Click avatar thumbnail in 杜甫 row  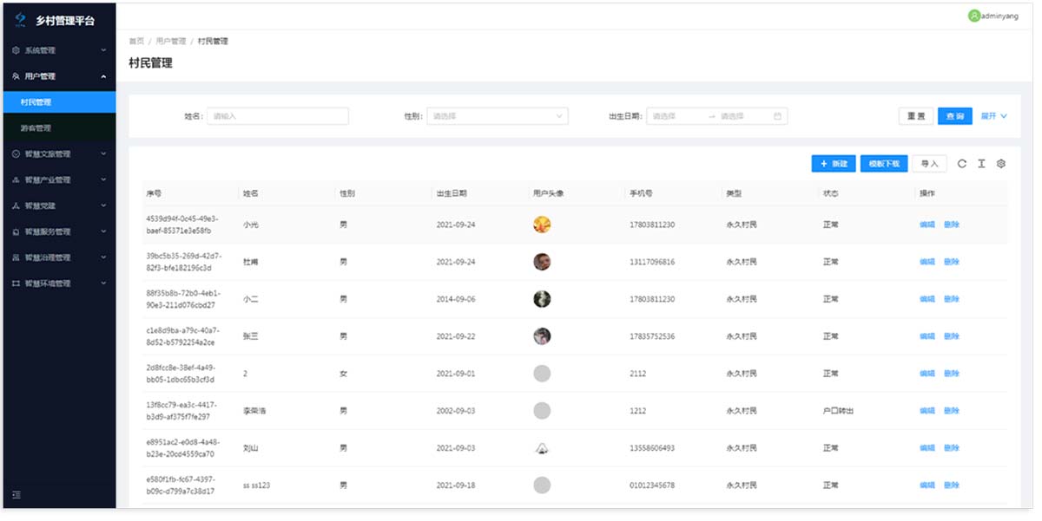pyautogui.click(x=542, y=262)
